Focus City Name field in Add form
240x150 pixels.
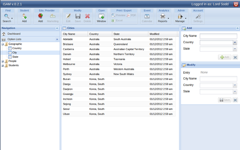218,36
